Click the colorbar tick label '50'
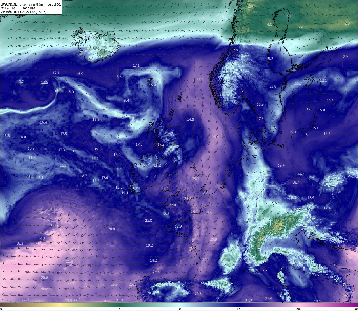The height and width of the screenshot is (311, 358). point(356,309)
